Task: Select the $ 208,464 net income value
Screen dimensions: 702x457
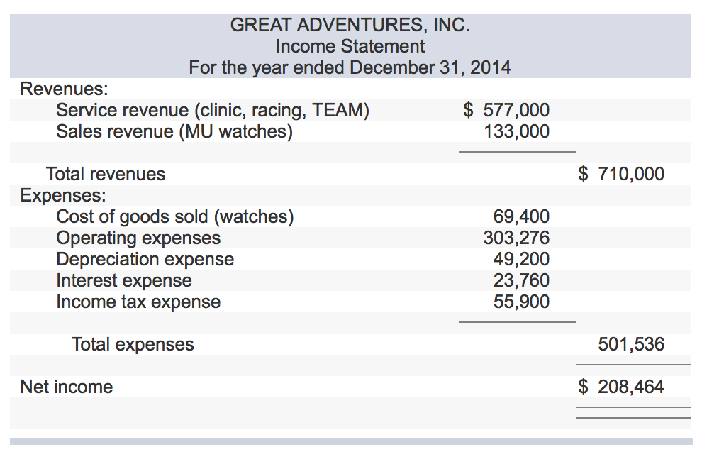Action: [621, 387]
